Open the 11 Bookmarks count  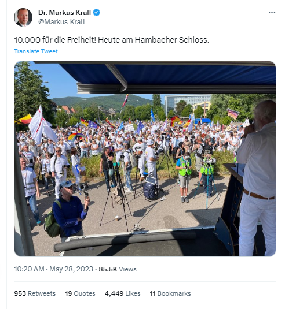170,293
